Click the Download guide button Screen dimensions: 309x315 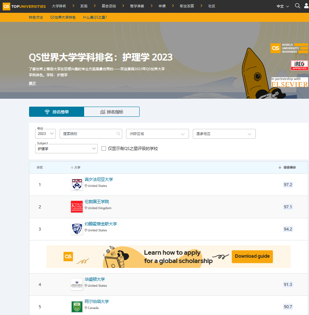pyautogui.click(x=252, y=256)
